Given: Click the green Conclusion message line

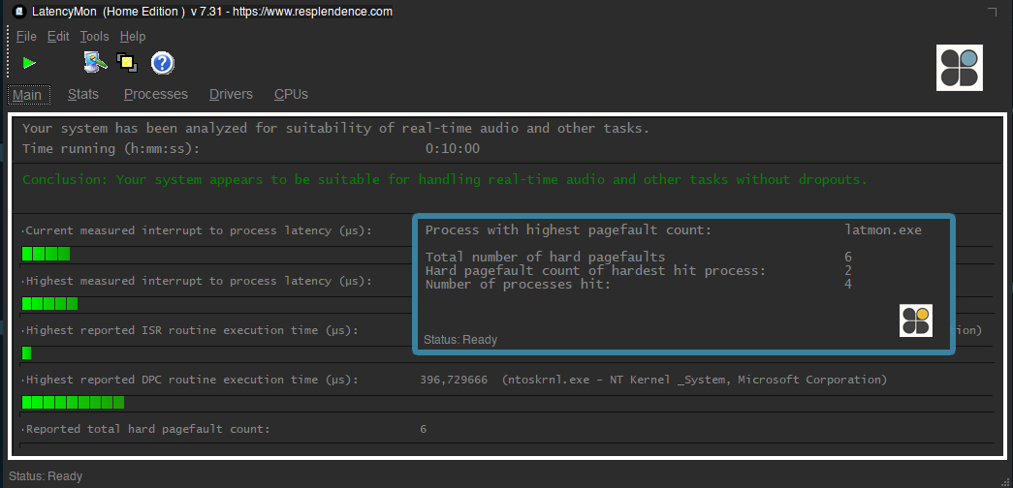Looking at the screenshot, I should 445,179.
